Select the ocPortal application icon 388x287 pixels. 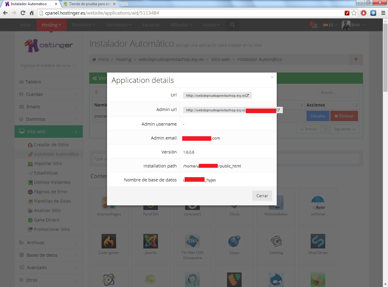pyautogui.click(x=318, y=203)
